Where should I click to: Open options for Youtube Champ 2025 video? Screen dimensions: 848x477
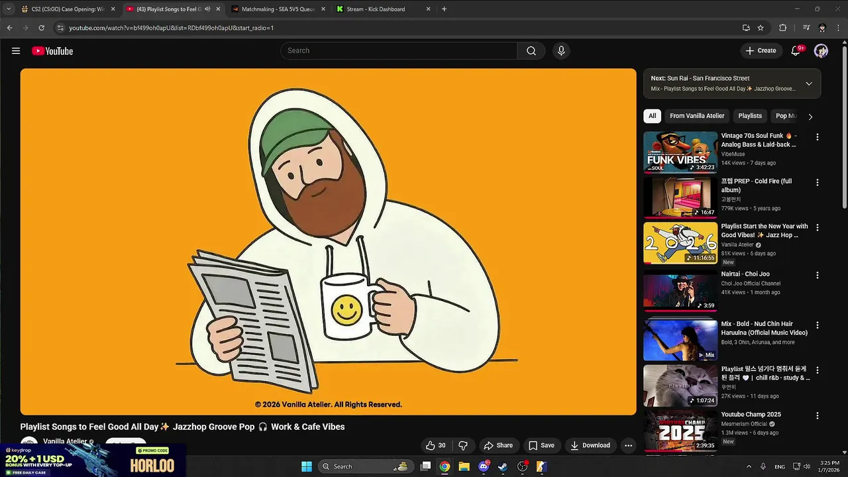pos(817,415)
